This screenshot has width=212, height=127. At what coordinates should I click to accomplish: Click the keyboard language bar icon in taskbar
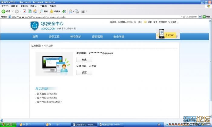point(159,125)
